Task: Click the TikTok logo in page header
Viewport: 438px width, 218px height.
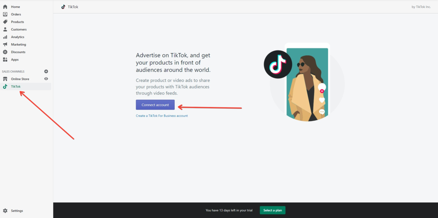Action: (63, 7)
